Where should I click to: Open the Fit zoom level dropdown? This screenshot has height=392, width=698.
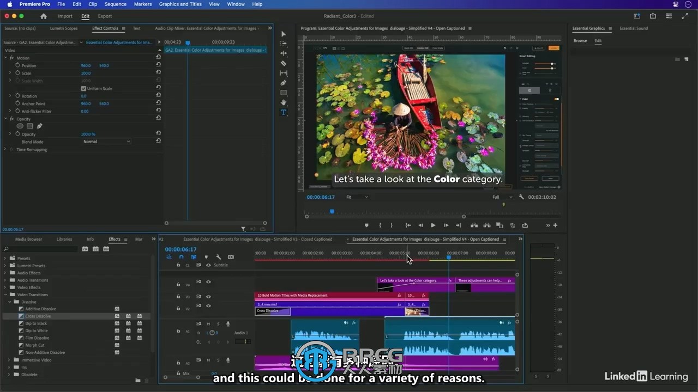coord(357,197)
